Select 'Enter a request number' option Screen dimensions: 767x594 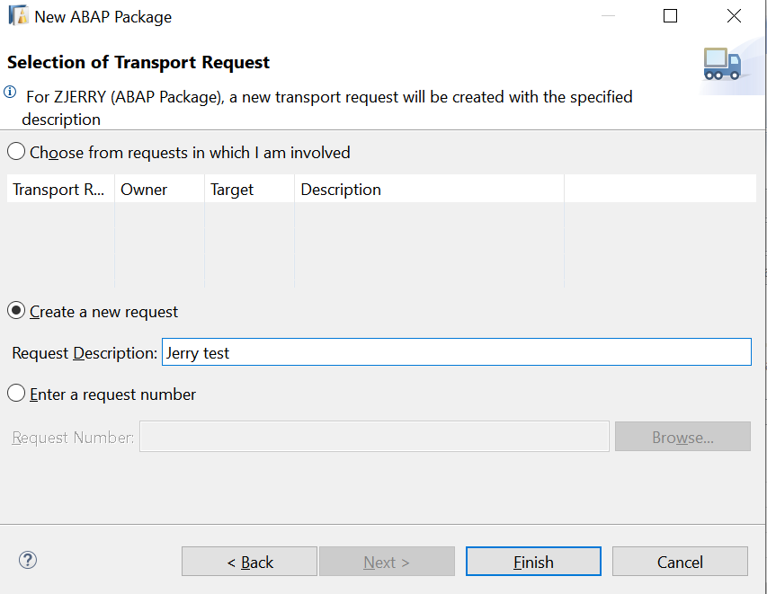[x=16, y=394]
